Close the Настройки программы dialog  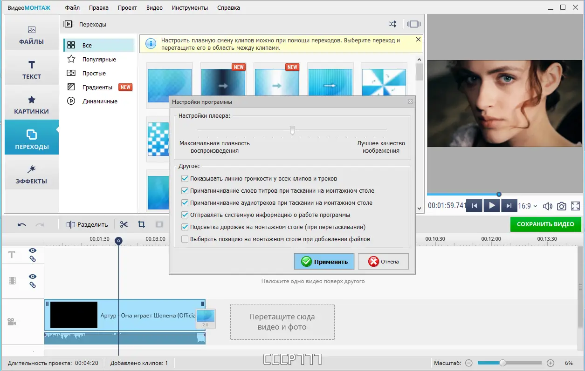[x=410, y=101]
